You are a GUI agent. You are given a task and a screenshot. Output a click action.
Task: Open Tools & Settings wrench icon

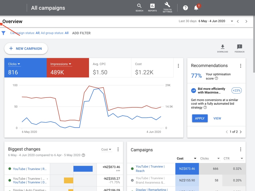click(167, 7)
